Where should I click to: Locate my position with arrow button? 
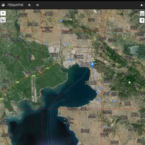[x=142, y=20]
